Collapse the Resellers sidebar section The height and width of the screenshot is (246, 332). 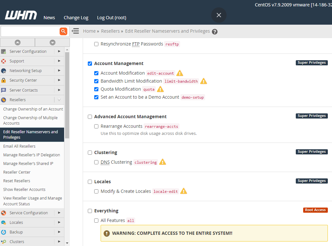[x=59, y=100]
